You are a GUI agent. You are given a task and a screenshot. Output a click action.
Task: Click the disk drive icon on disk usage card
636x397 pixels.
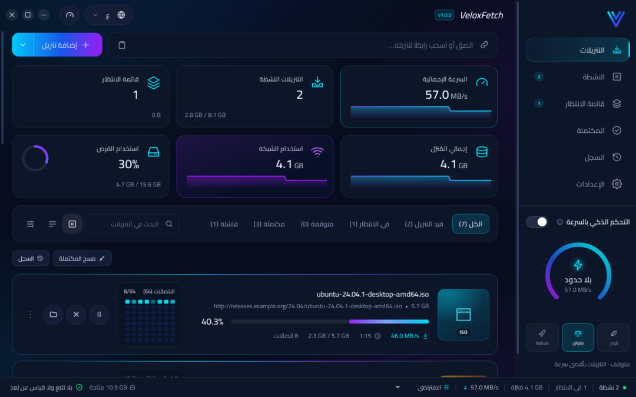[x=153, y=152]
